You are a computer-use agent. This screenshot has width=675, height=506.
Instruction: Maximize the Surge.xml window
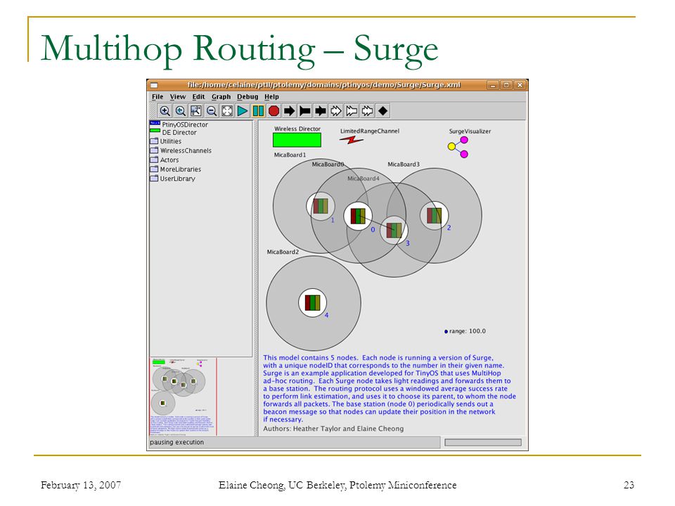[507, 85]
